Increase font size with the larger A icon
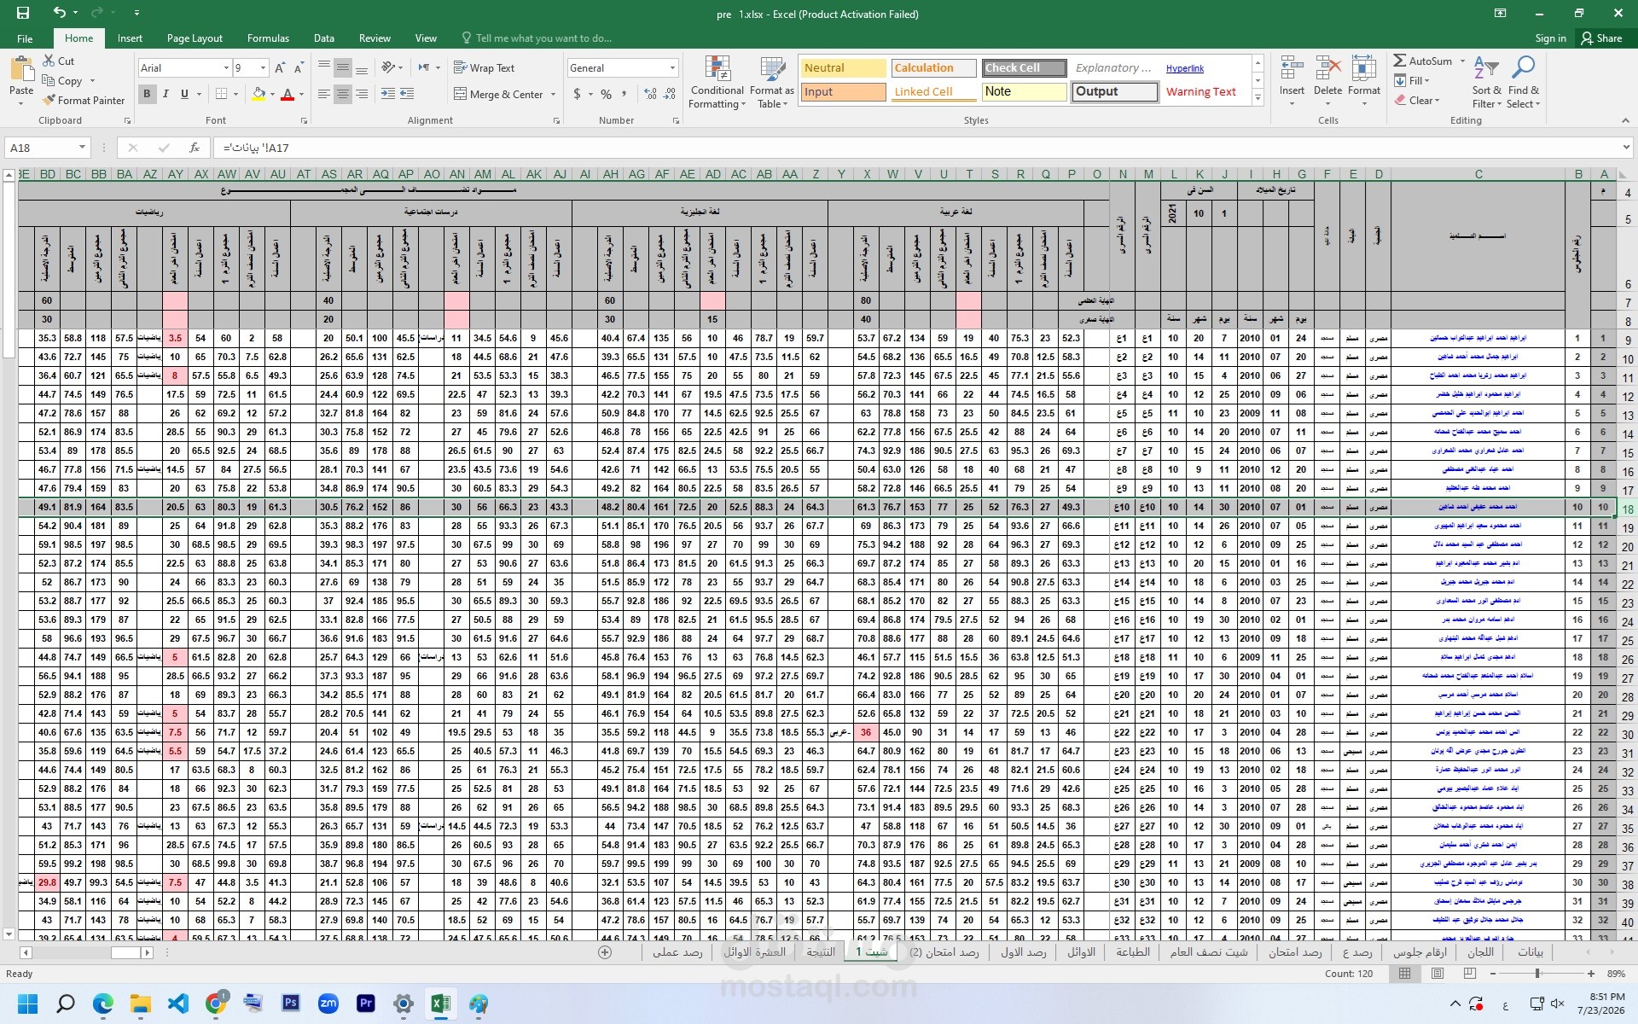 (x=280, y=68)
